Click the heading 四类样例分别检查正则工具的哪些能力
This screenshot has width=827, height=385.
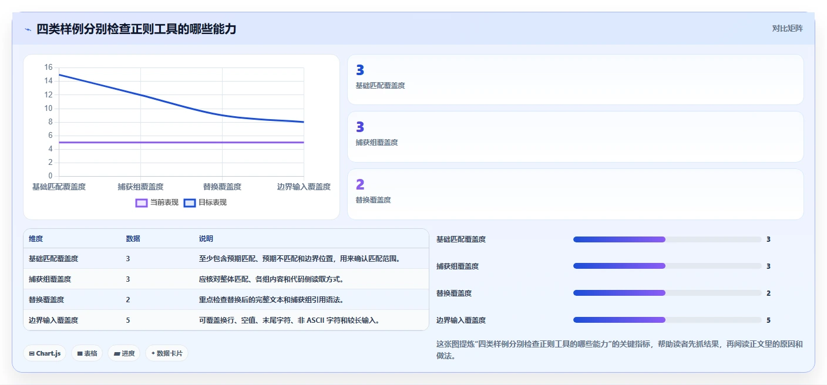click(136, 29)
